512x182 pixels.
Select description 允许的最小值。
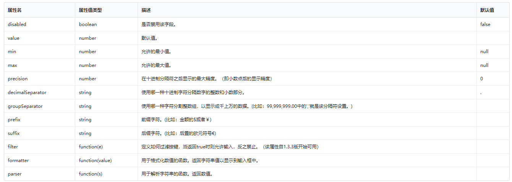pyautogui.click(x=156, y=51)
